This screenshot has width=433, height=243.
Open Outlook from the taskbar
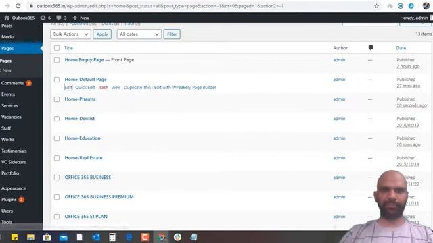pyautogui.click(x=96, y=237)
